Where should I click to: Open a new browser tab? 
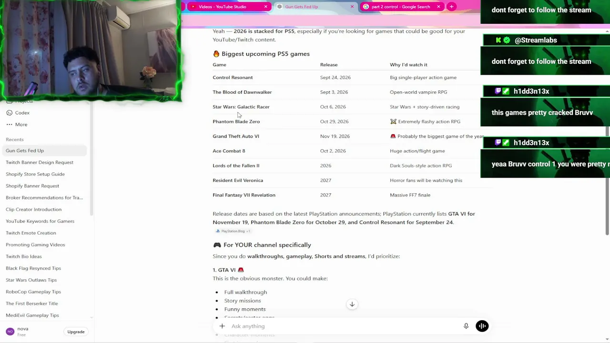451,7
